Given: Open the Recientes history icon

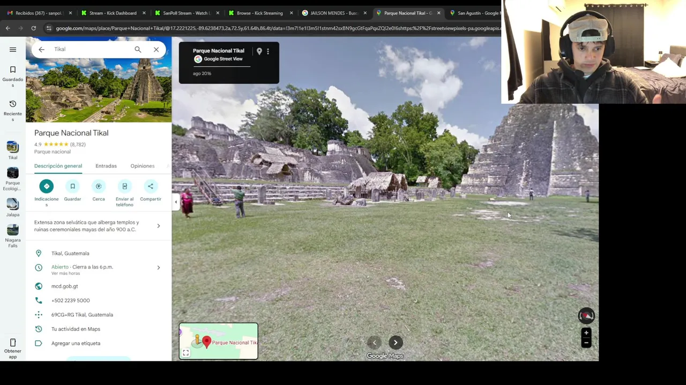Looking at the screenshot, I should tap(13, 104).
